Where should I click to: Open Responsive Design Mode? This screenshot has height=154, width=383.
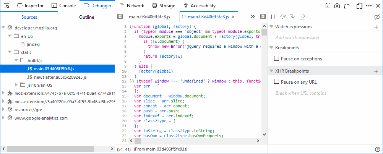click(x=359, y=6)
